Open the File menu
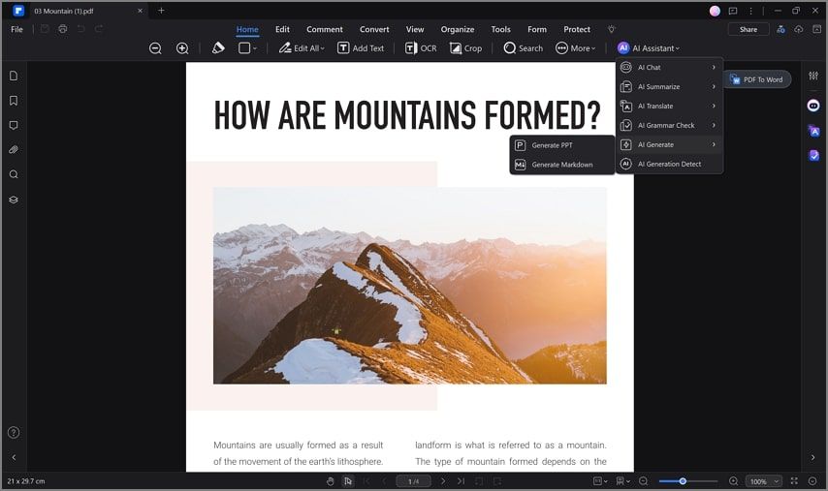 coord(16,29)
